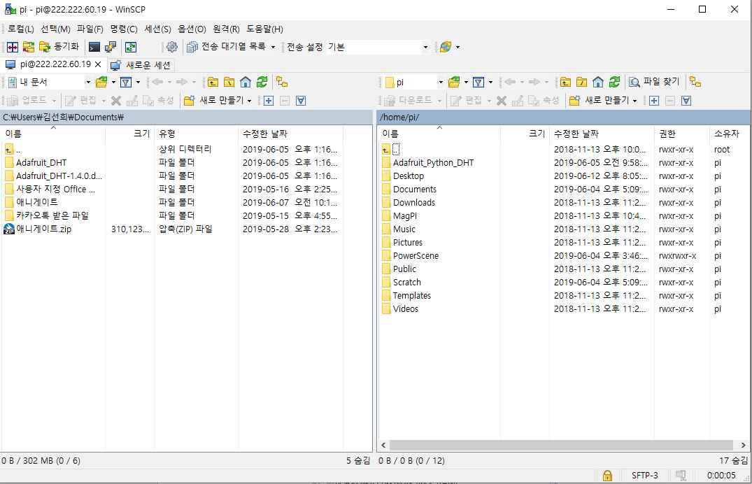
Task: Go to remote home directory icon
Action: [x=598, y=82]
